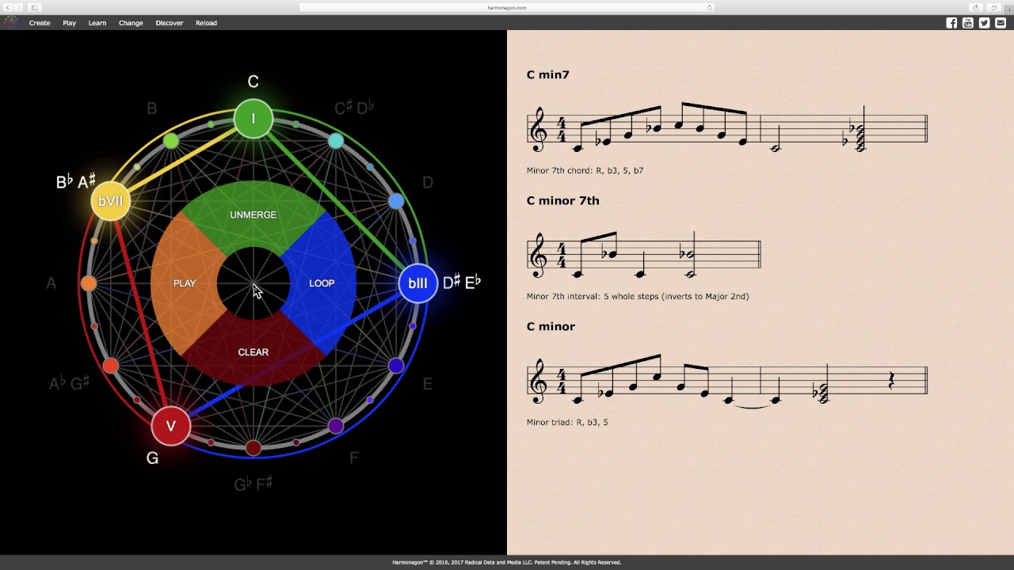
Task: Click the orange A note node
Action: [x=89, y=283]
